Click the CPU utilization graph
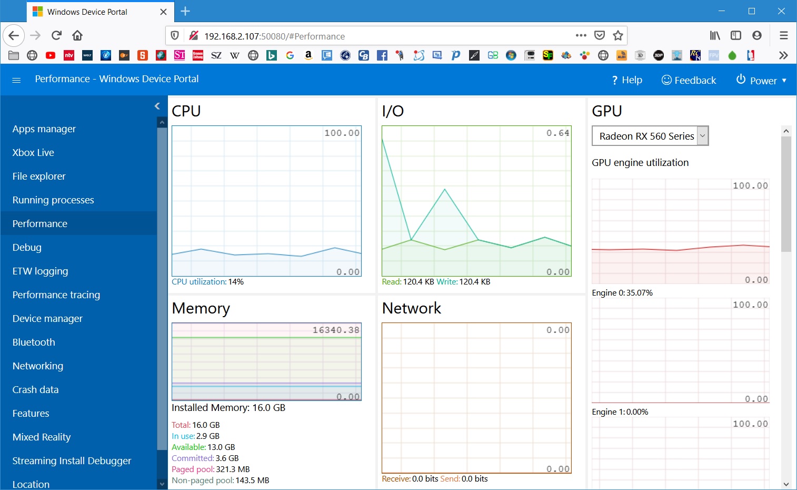Screen dimensions: 797x490 tap(266, 201)
